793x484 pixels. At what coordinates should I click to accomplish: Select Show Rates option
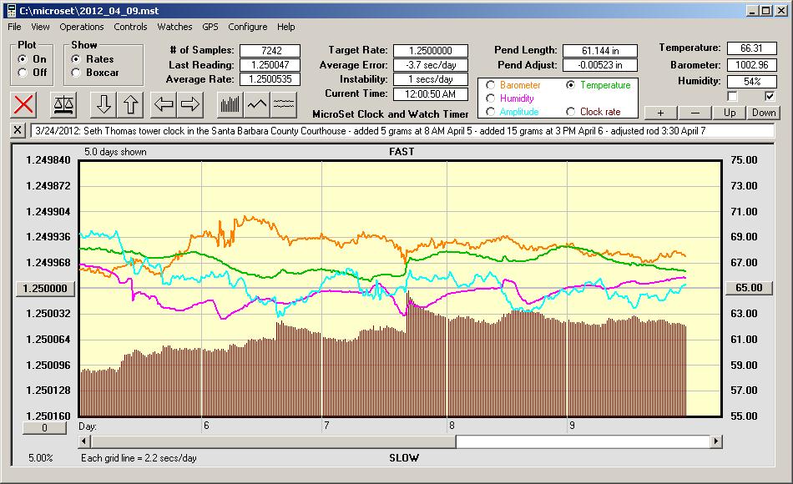[x=76, y=59]
